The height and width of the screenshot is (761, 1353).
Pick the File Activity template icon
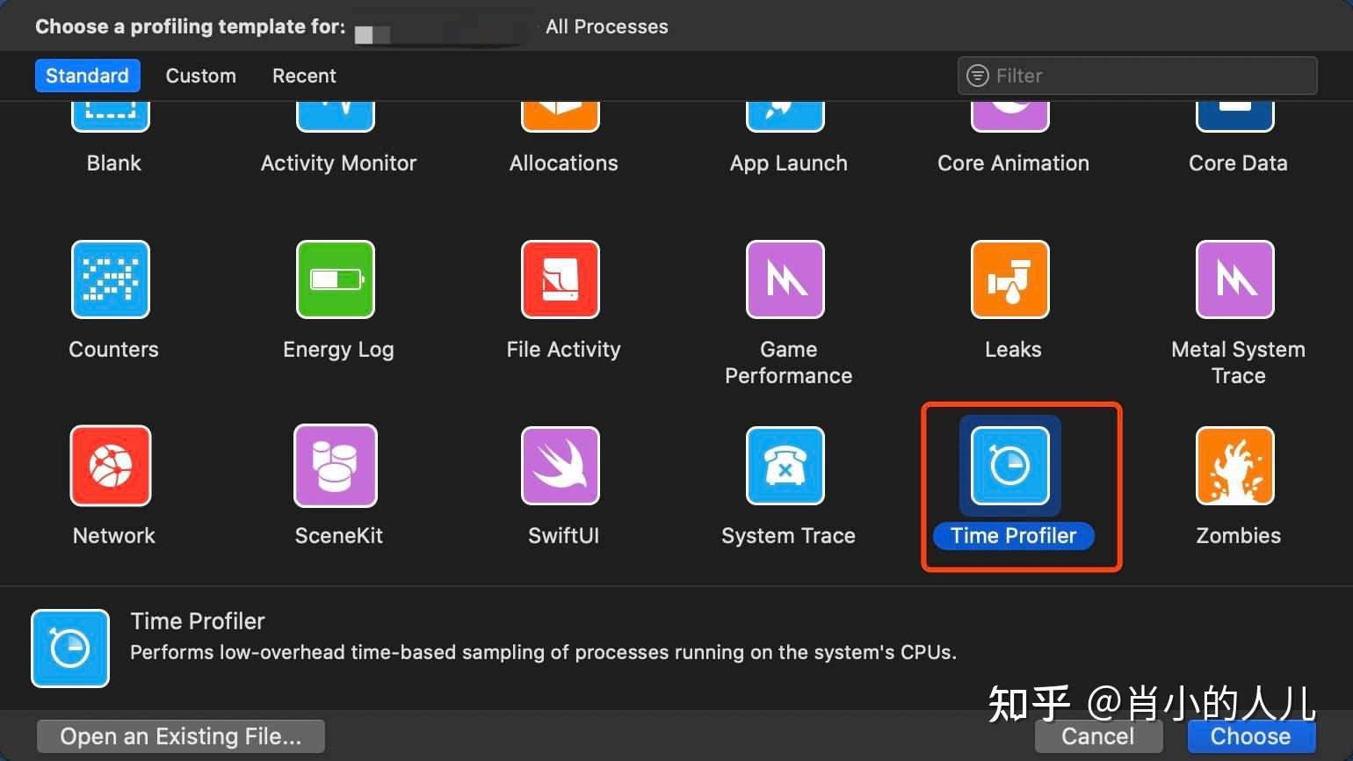click(x=561, y=279)
